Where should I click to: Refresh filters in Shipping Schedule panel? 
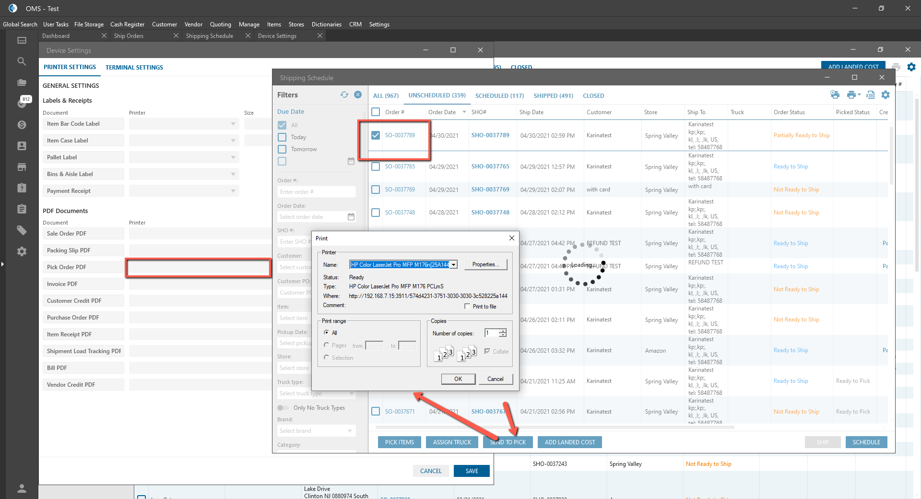point(344,95)
